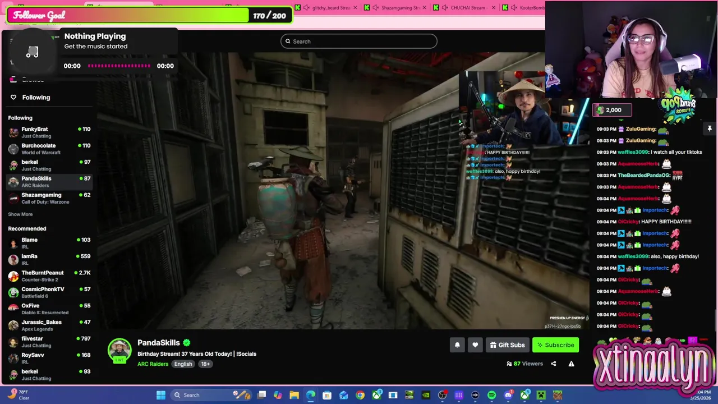Click the magnifier icon in the Kick search bar
The height and width of the screenshot is (404, 718).
[x=288, y=41]
